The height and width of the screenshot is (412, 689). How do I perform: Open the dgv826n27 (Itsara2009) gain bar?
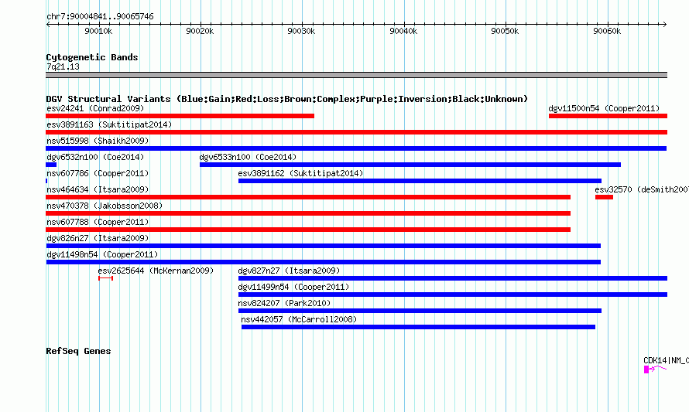tap(324, 246)
